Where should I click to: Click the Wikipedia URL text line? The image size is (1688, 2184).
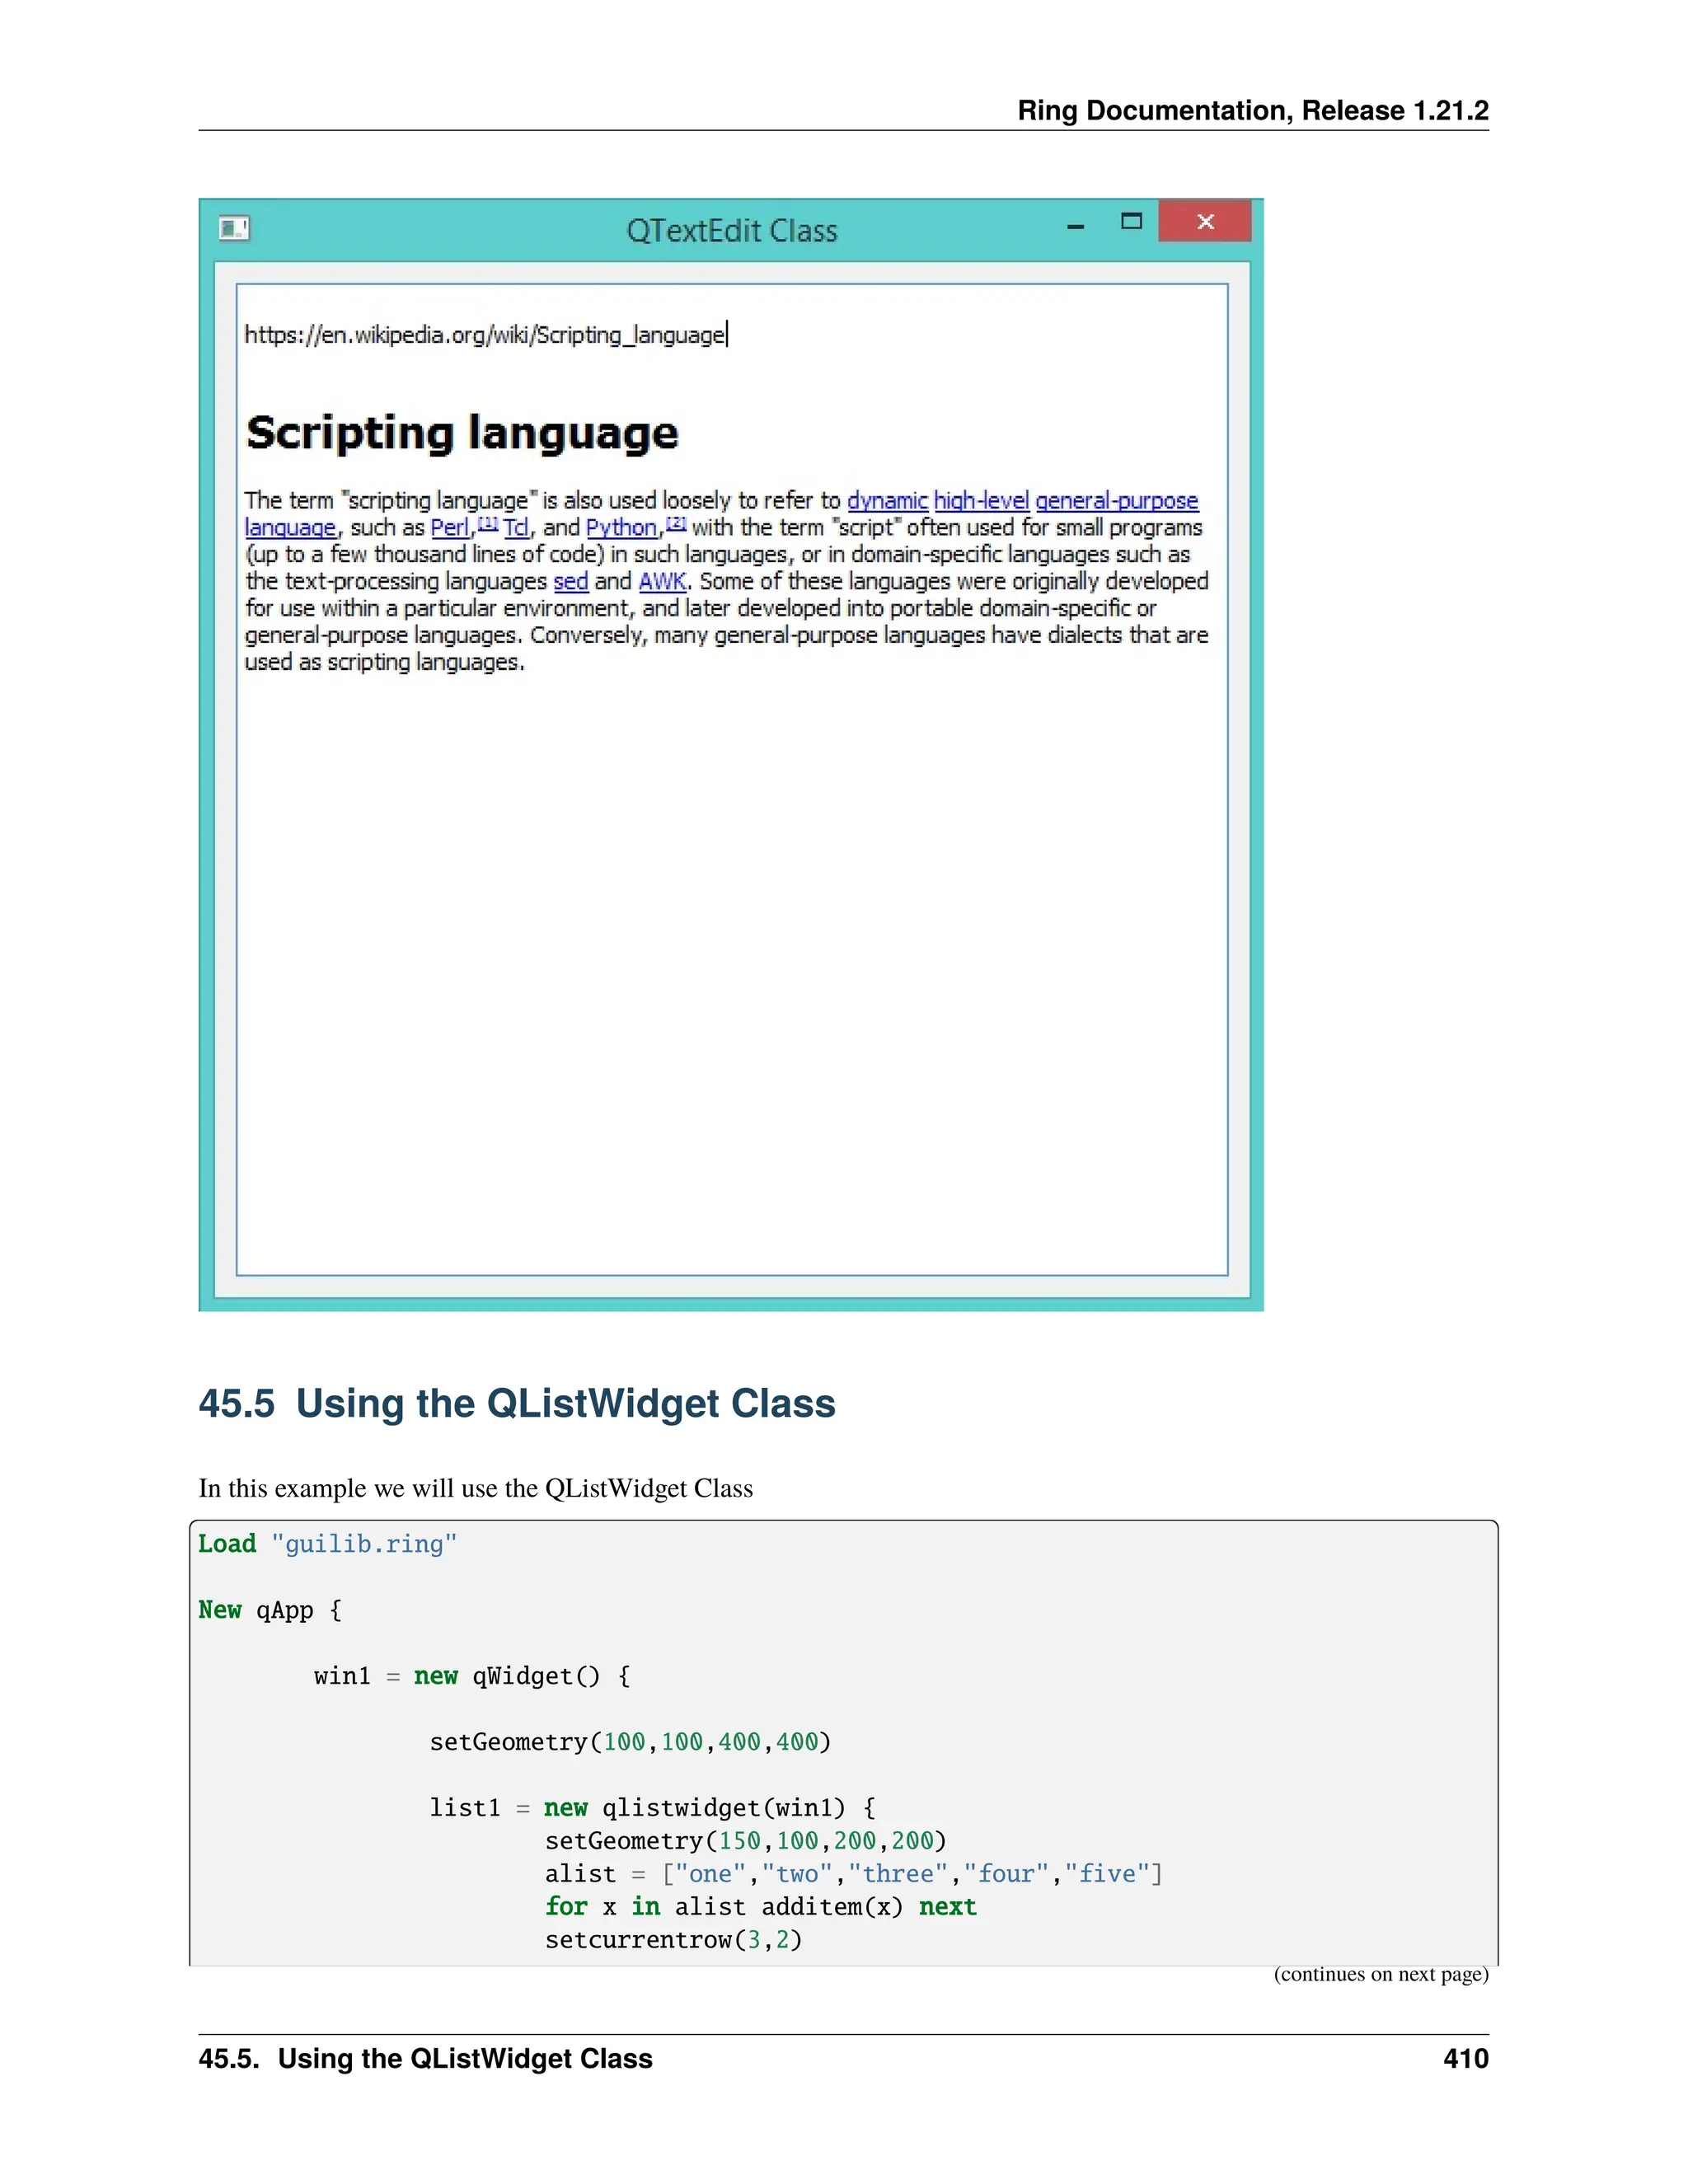[x=484, y=335]
